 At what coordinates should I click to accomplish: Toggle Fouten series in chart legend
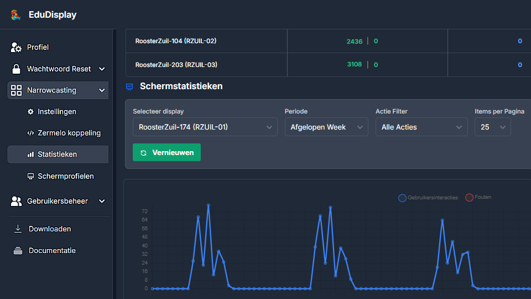point(478,197)
